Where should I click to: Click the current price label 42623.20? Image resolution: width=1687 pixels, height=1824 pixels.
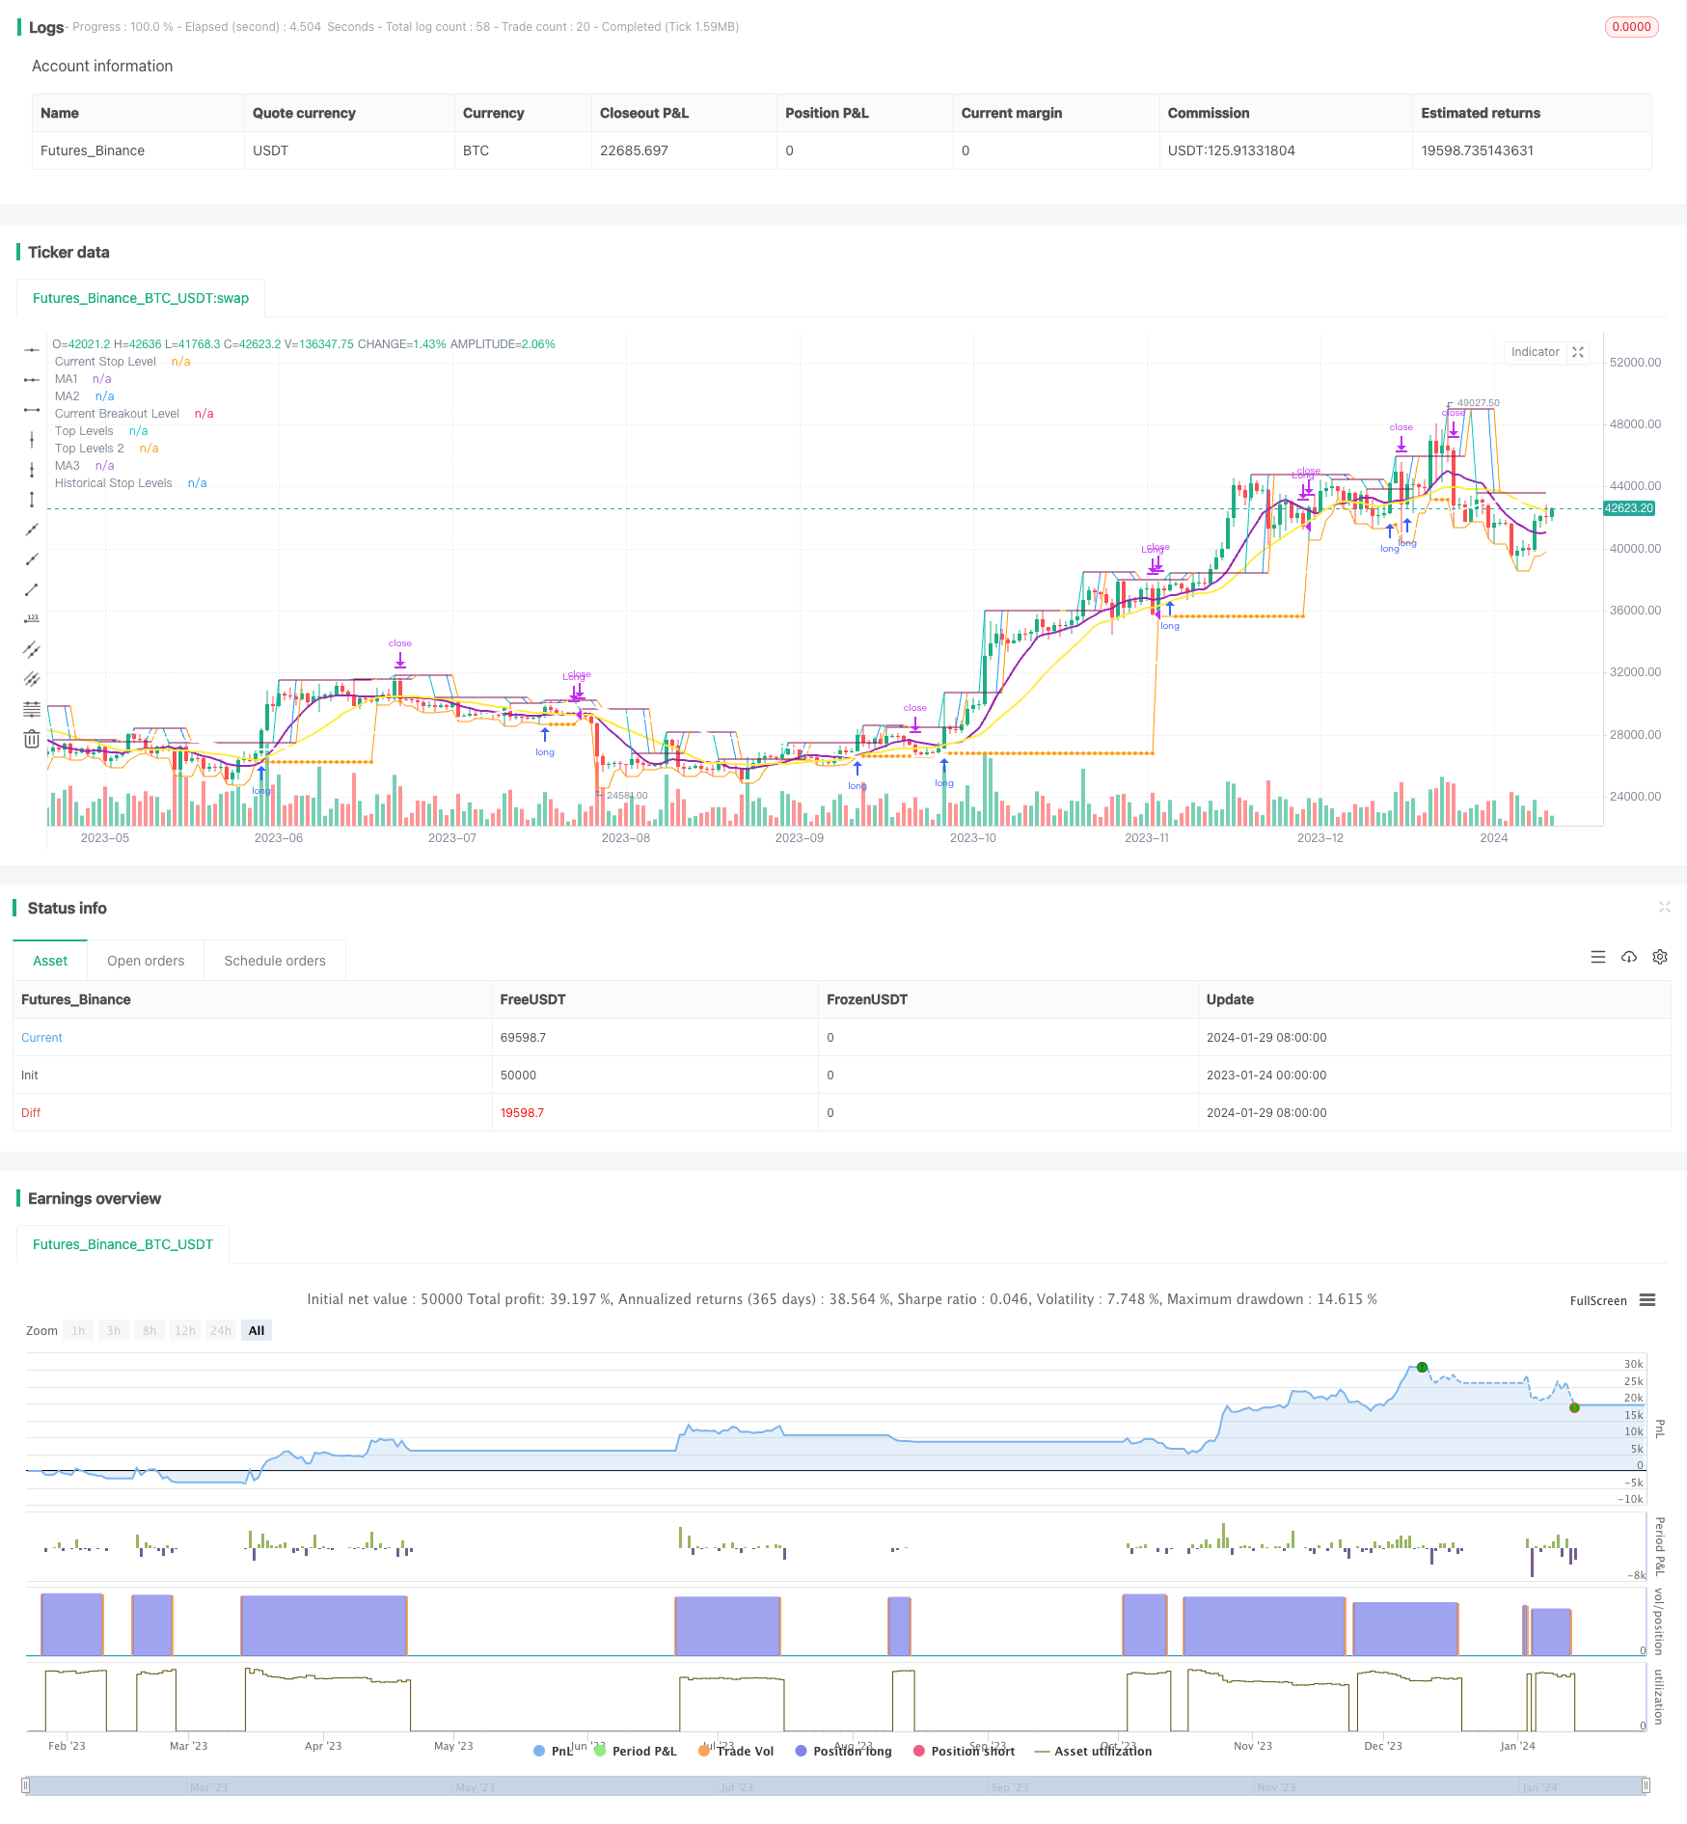(x=1629, y=508)
